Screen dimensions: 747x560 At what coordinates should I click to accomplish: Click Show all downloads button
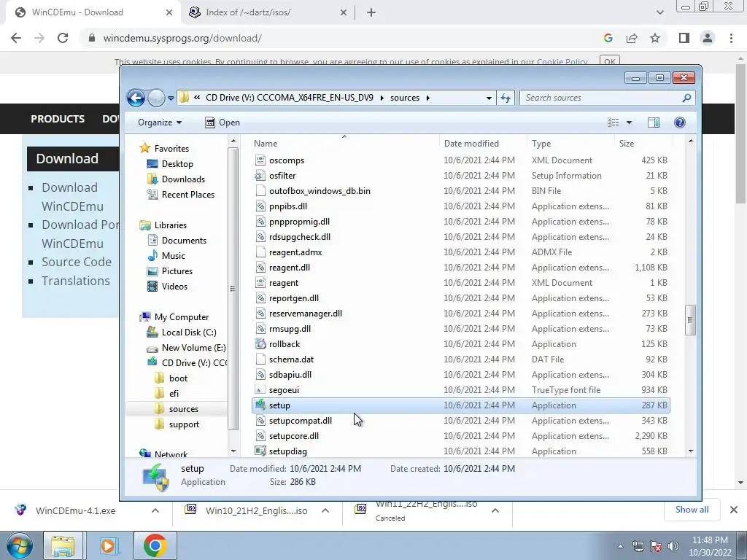pyautogui.click(x=692, y=510)
